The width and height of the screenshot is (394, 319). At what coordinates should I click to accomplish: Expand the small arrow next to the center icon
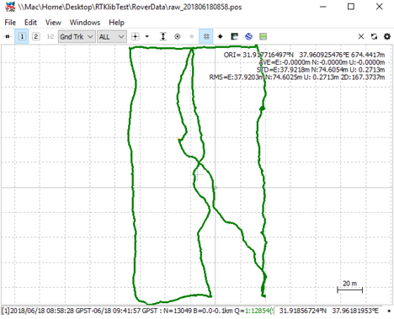[147, 36]
